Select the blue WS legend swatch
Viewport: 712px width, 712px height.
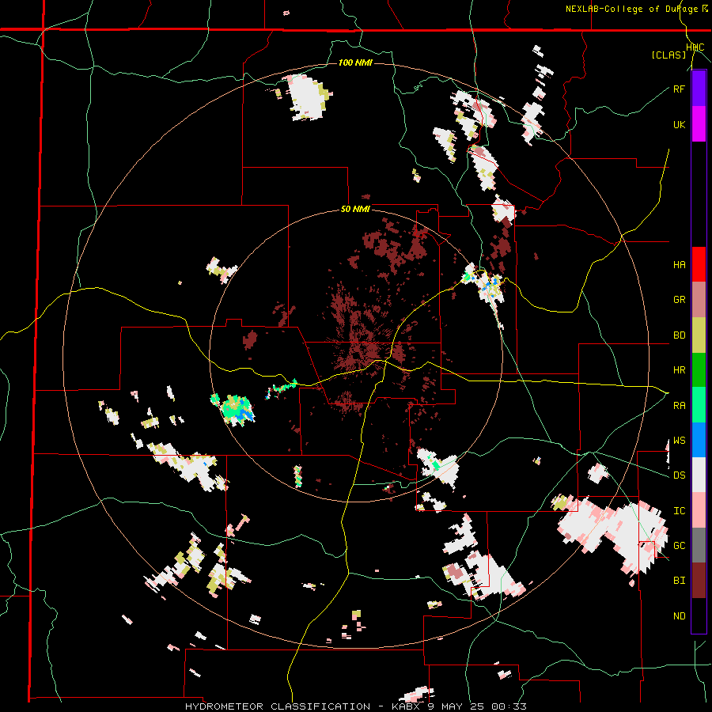[x=699, y=440]
